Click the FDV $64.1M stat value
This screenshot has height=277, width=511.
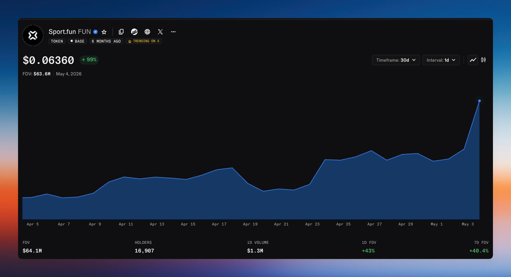click(32, 251)
